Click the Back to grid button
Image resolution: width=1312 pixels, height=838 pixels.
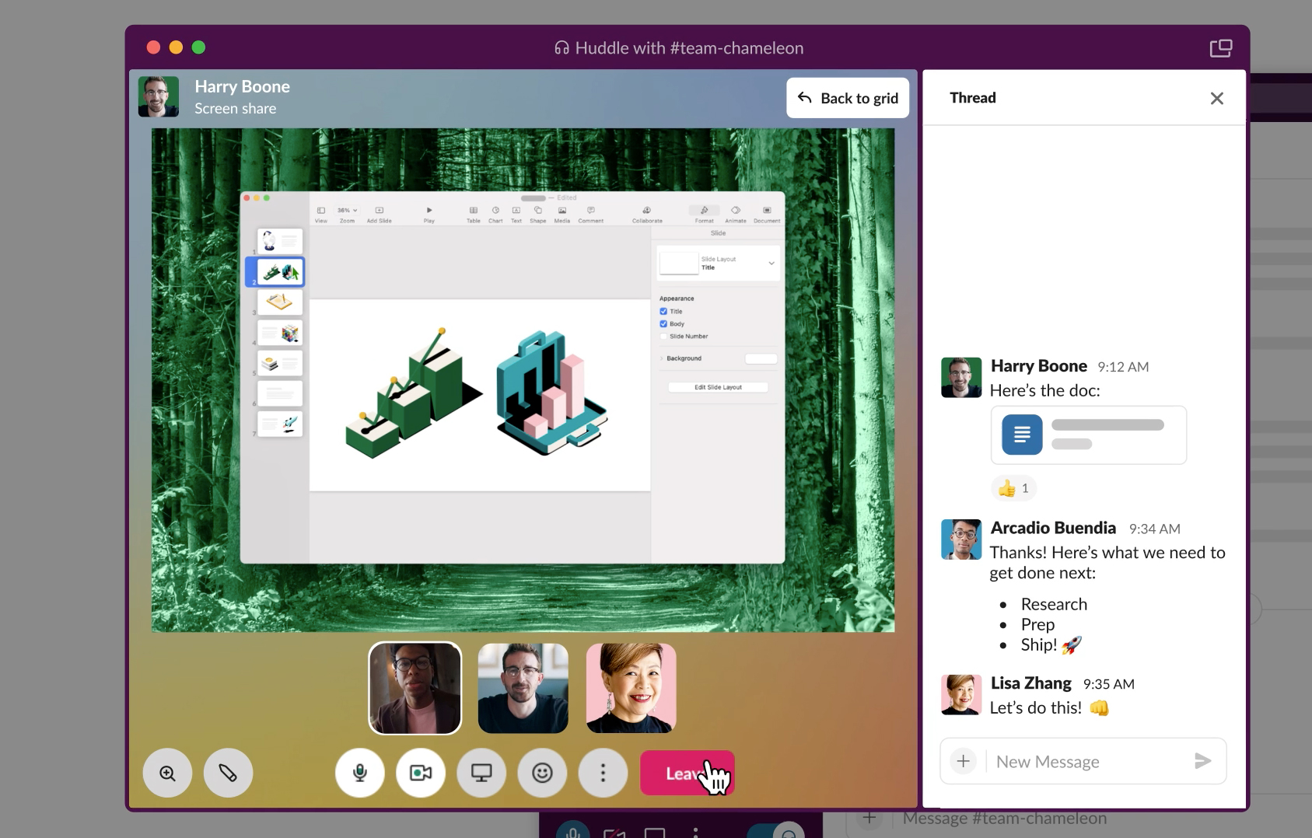click(847, 97)
